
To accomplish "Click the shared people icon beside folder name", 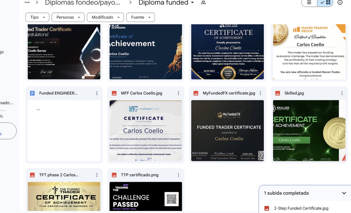I will point(203,2).
